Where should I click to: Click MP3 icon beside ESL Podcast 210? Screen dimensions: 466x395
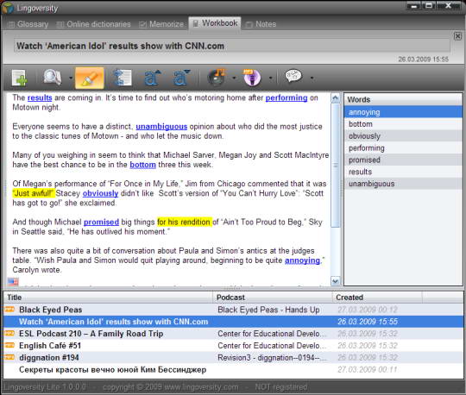(9, 333)
